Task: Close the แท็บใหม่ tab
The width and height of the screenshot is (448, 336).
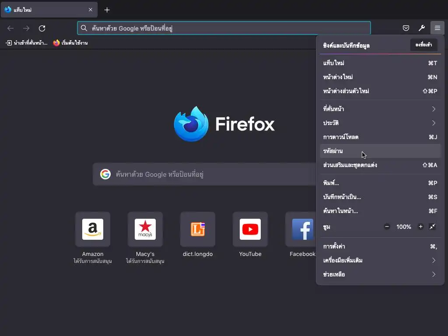Action: tap(90, 10)
